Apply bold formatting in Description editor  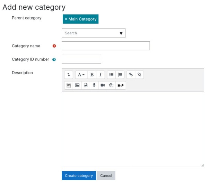coord(92,75)
